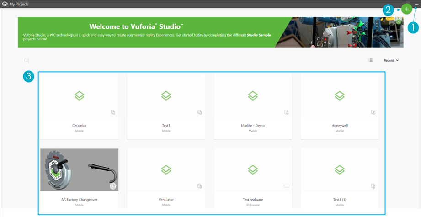421x217 pixels.
Task: Click the Welcome to Vuforia Studio heading
Action: [136, 26]
